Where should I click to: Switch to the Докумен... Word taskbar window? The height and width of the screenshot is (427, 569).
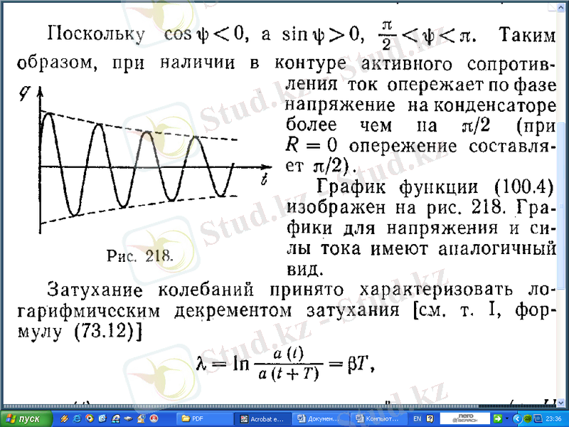point(321,418)
